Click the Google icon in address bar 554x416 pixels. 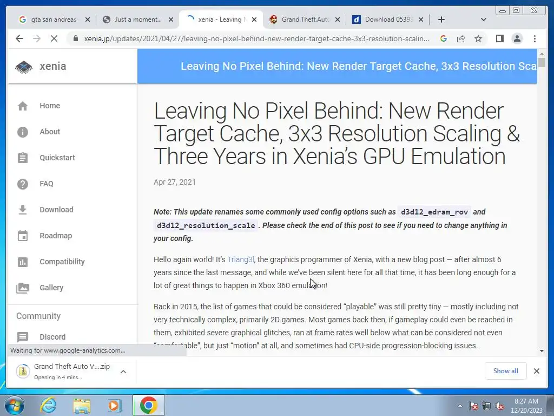(444, 38)
